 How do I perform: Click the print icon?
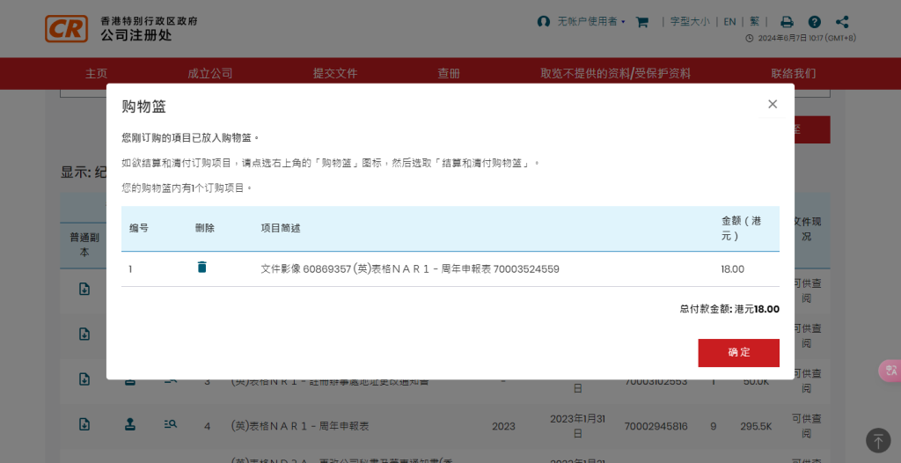(x=787, y=22)
